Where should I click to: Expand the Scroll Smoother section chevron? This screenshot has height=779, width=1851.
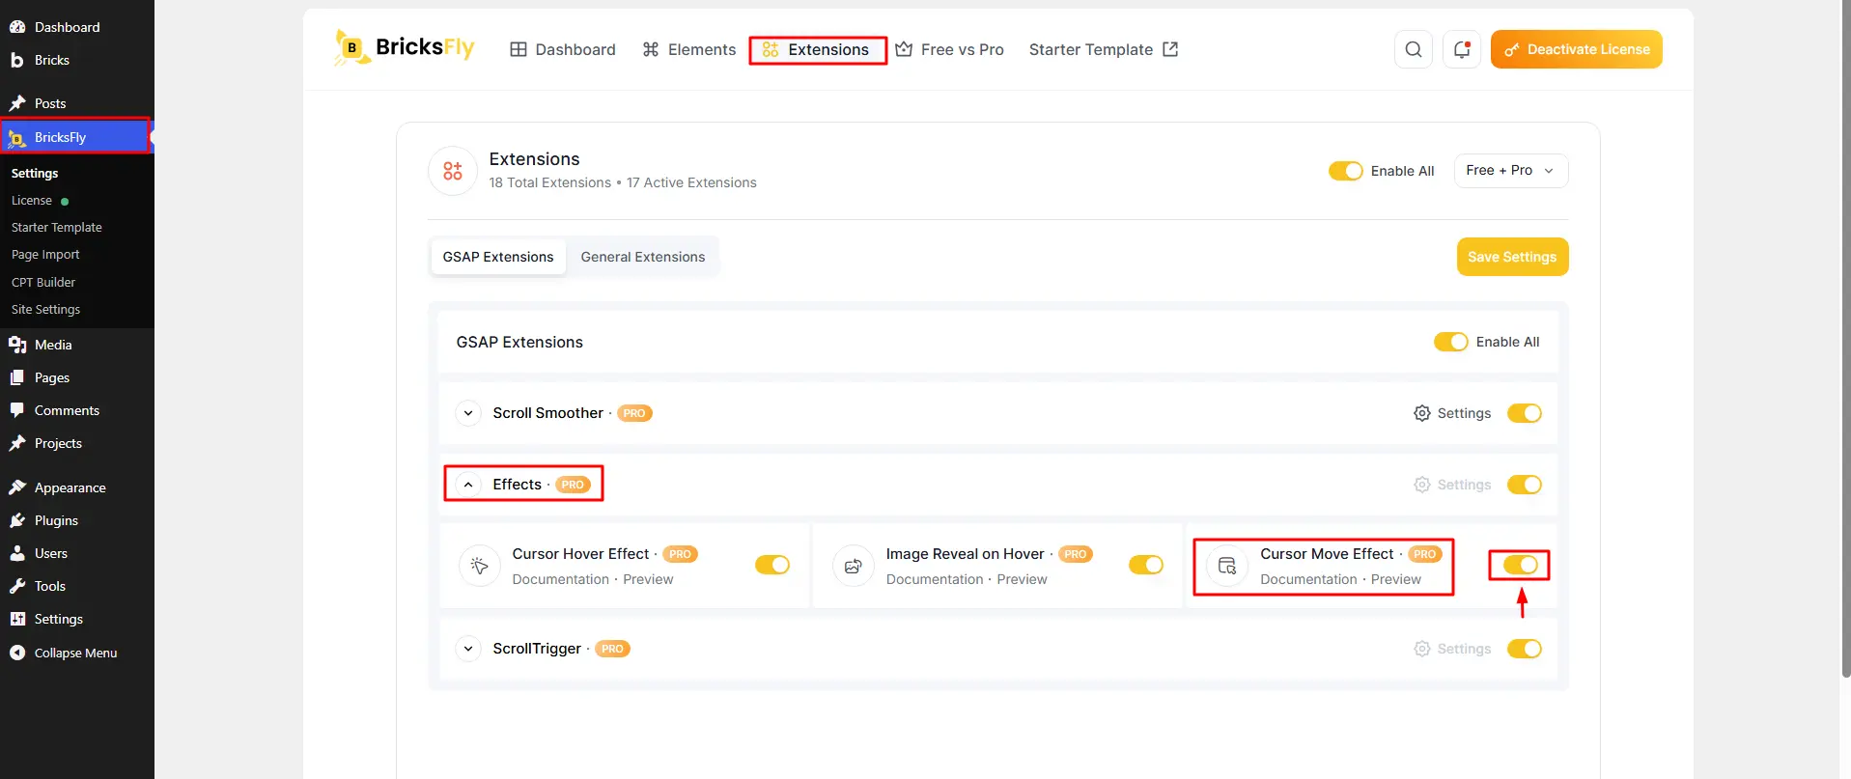coord(468,413)
